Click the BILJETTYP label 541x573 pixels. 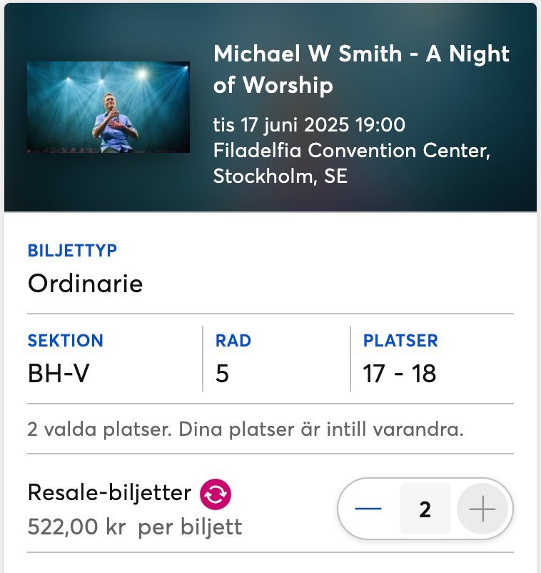[x=72, y=250]
